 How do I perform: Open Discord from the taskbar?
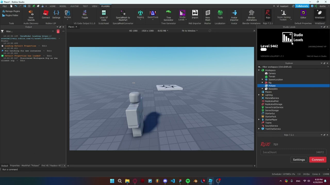pos(165,181)
